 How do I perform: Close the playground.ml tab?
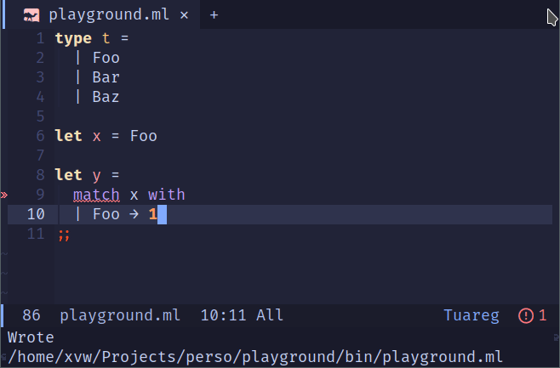[184, 15]
